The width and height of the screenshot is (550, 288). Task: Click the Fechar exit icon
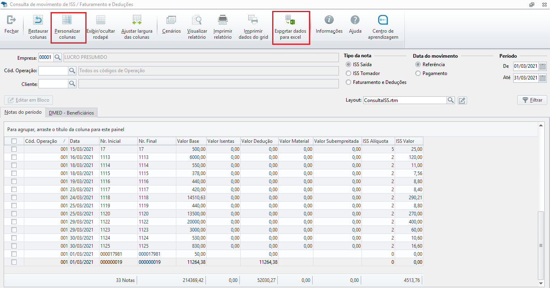click(x=11, y=20)
